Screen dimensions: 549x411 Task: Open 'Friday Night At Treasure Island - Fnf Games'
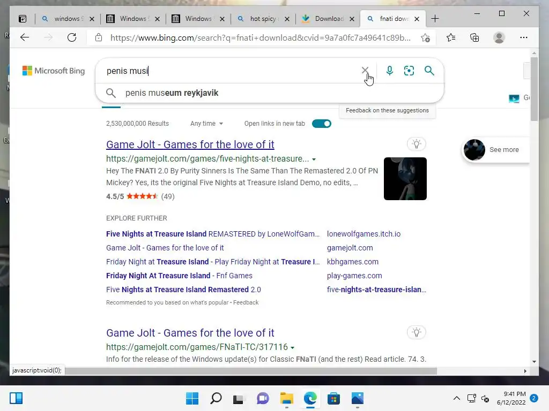[x=179, y=276]
